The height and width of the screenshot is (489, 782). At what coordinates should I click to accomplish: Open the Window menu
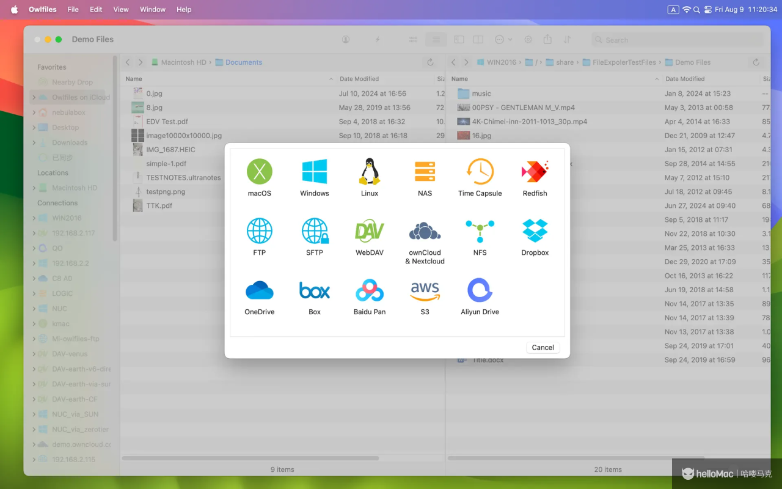pos(153,9)
